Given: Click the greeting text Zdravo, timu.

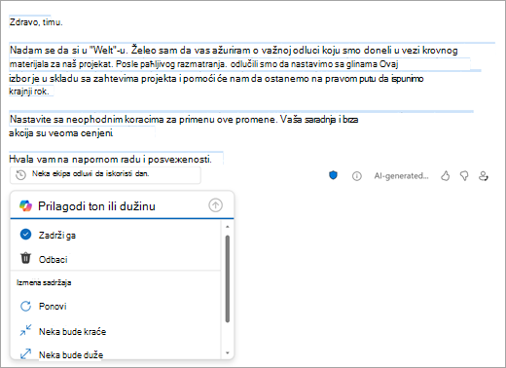Looking at the screenshot, I should pyautogui.click(x=36, y=22).
